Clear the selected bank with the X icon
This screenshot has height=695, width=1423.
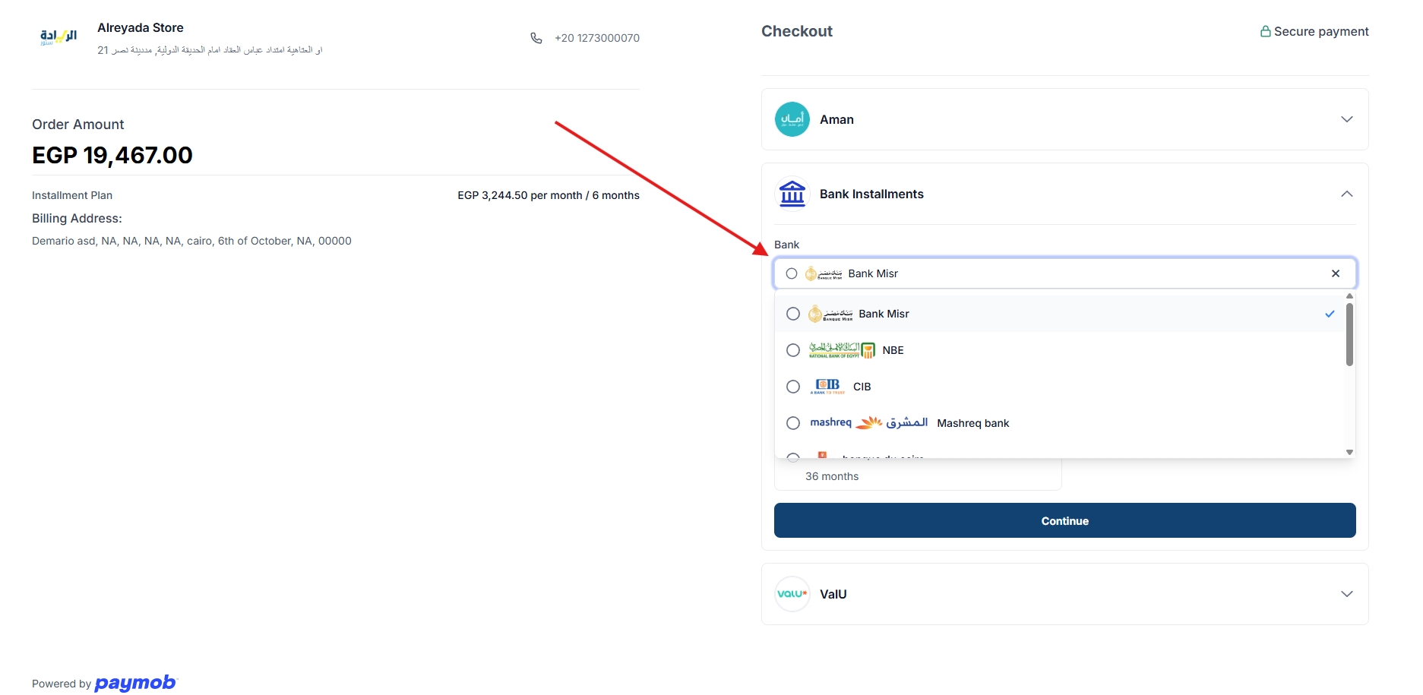tap(1335, 273)
